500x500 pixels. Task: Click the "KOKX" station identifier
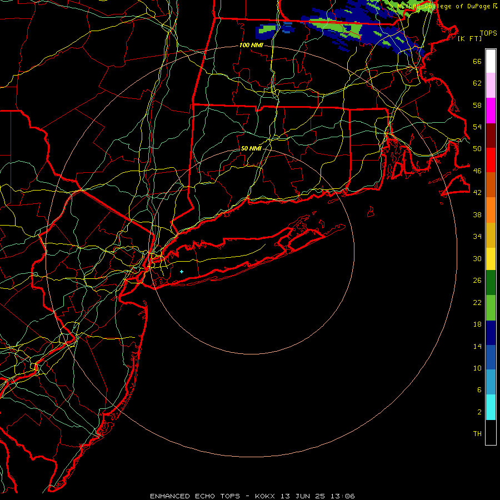264,496
